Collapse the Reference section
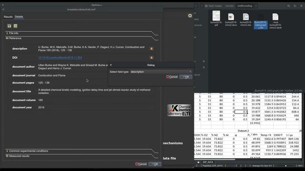The width and height of the screenshot is (305, 171). pyautogui.click(x=81, y=38)
